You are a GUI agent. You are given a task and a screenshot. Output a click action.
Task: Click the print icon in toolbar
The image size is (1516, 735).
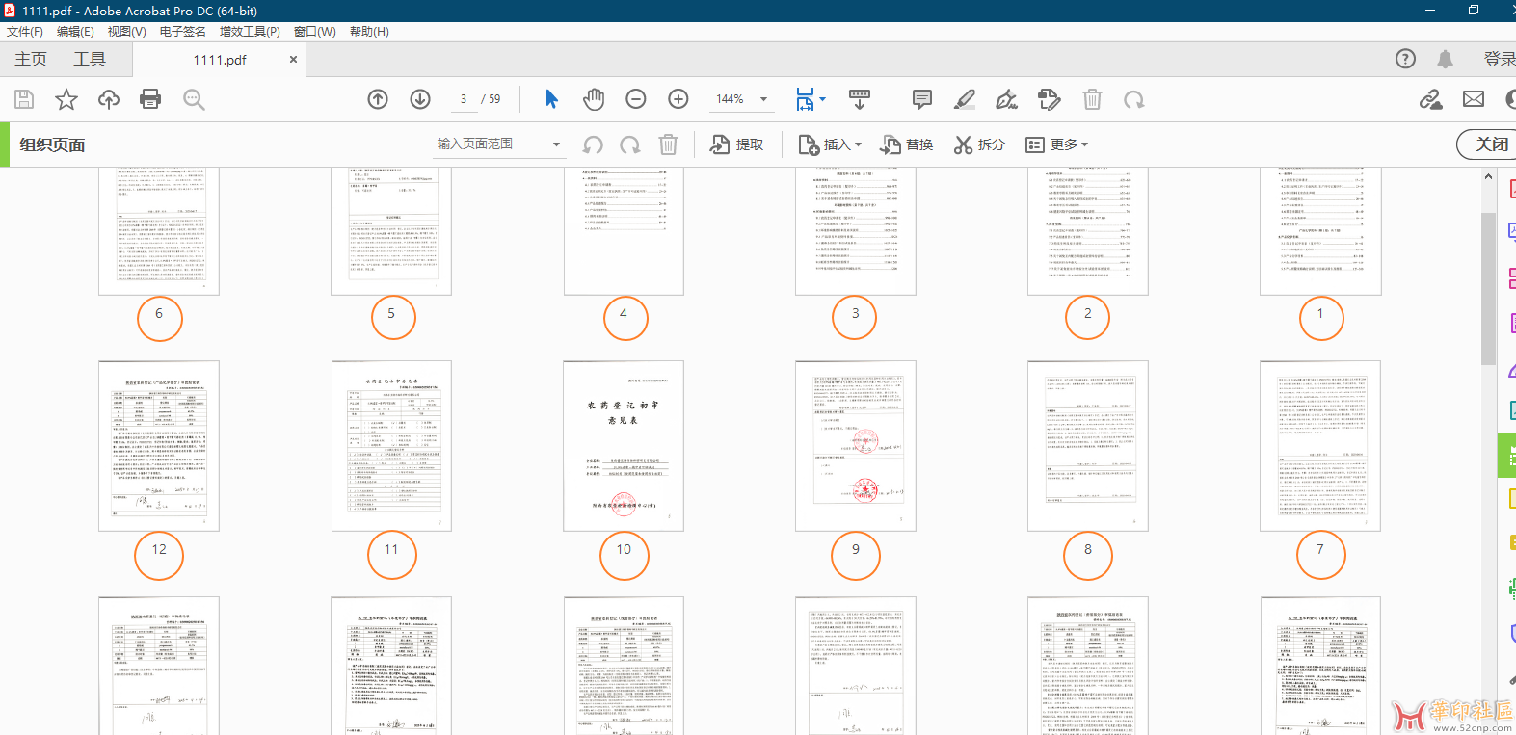[x=150, y=99]
